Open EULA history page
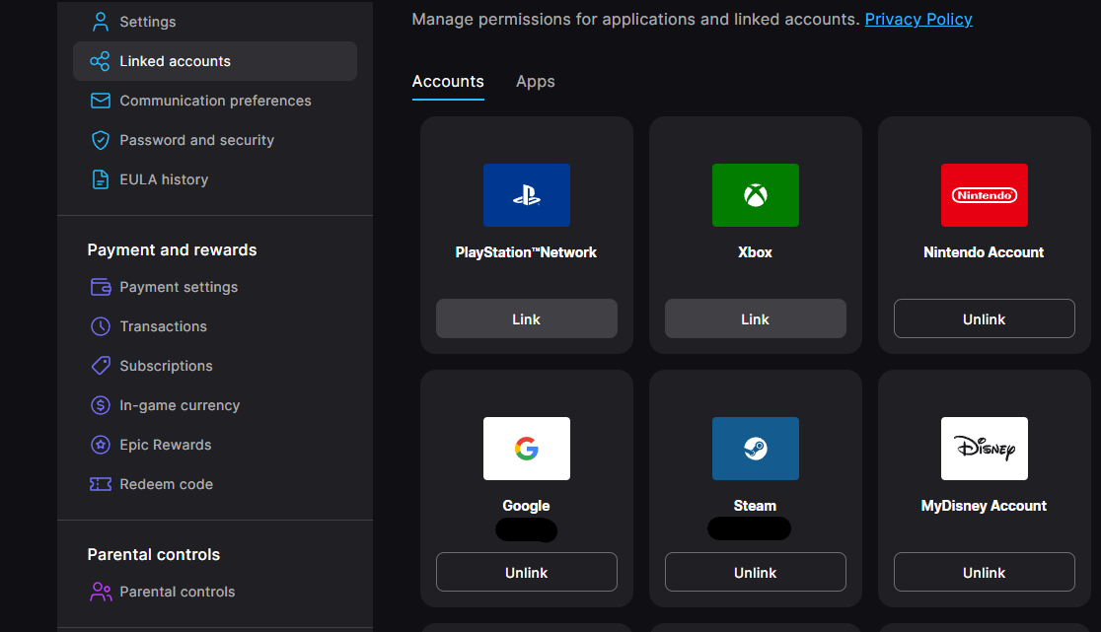Image resolution: width=1101 pixels, height=632 pixels. point(215,179)
